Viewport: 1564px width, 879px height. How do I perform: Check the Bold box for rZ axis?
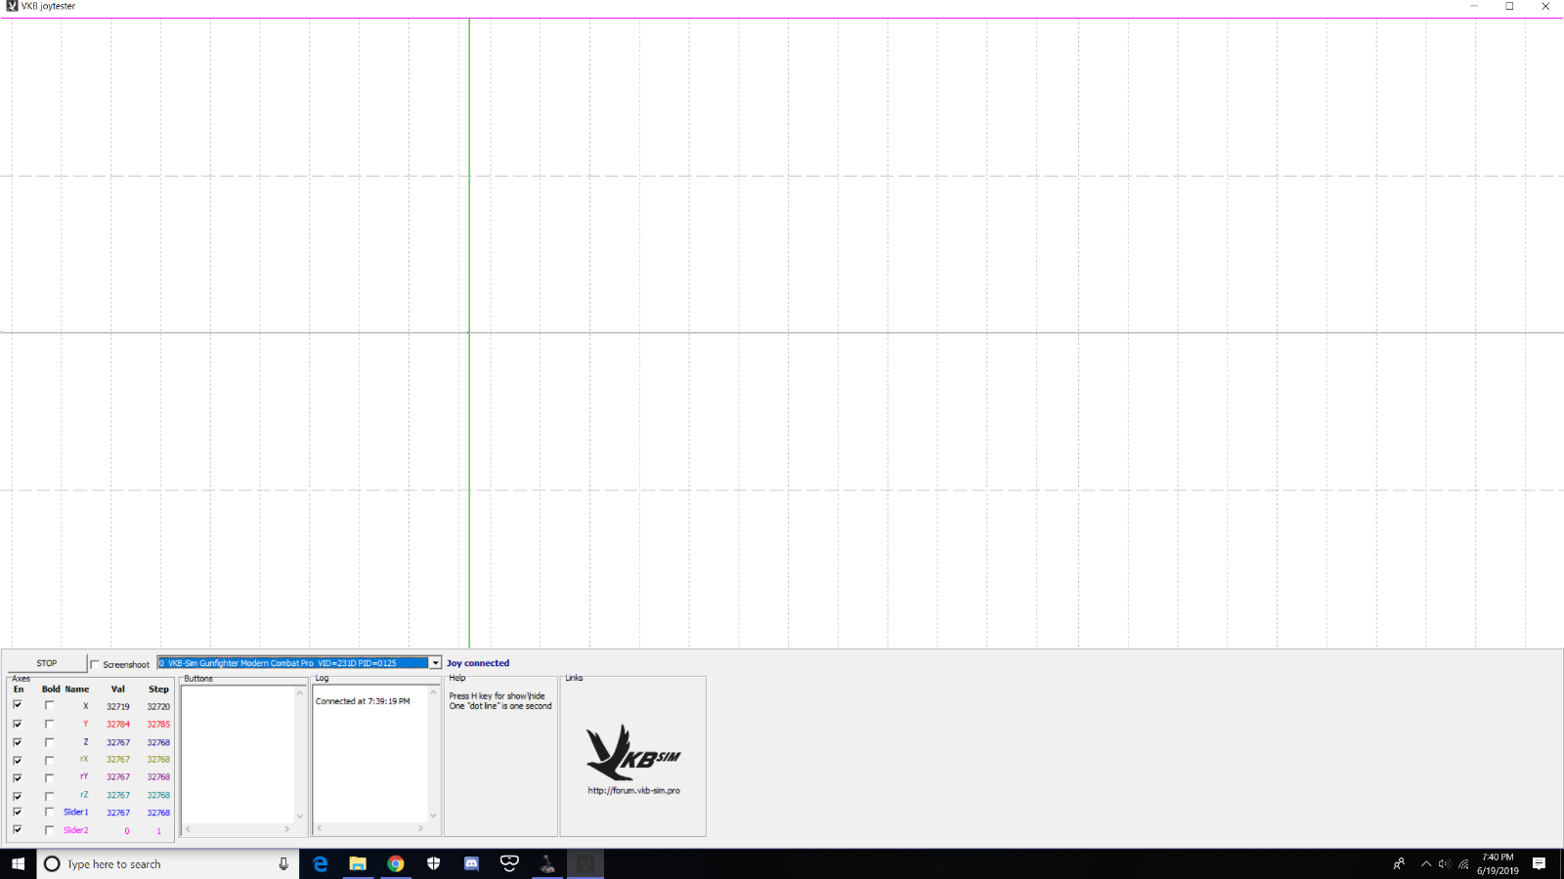(x=50, y=795)
